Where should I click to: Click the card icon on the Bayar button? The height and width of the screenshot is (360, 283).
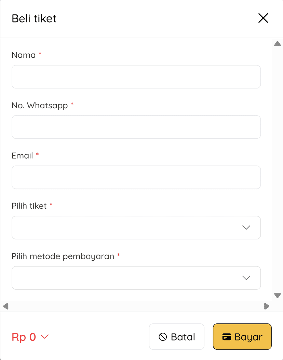pyautogui.click(x=226, y=336)
